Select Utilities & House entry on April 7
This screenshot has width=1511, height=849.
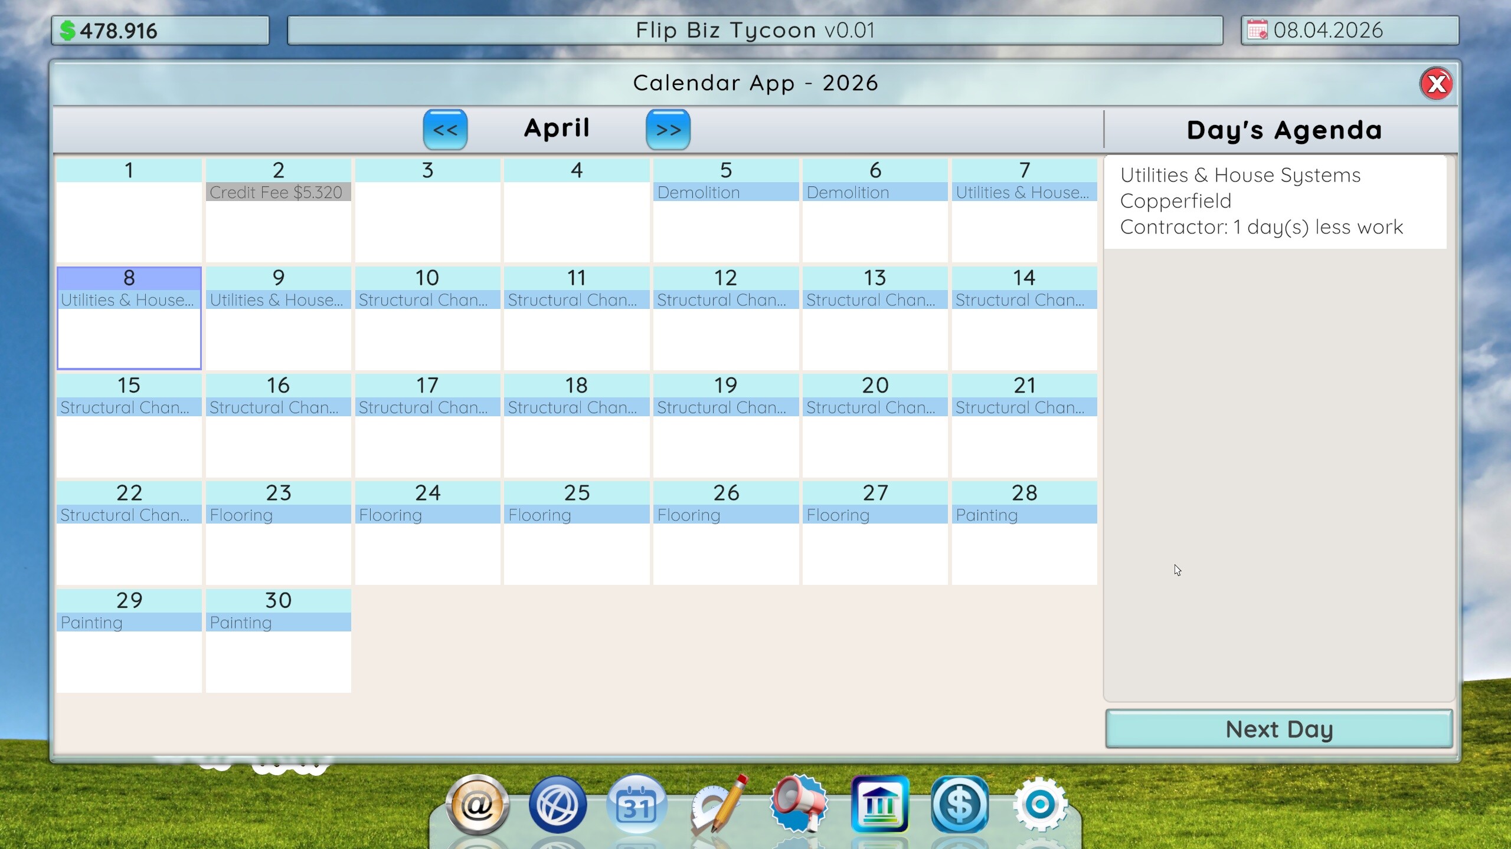pos(1024,192)
